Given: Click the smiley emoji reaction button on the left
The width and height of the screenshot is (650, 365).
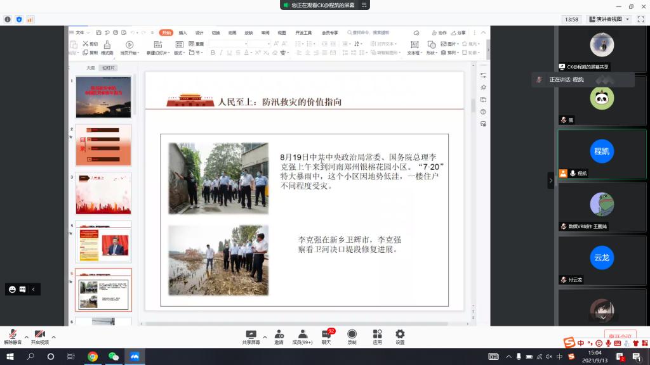Looking at the screenshot, I should pyautogui.click(x=12, y=289).
